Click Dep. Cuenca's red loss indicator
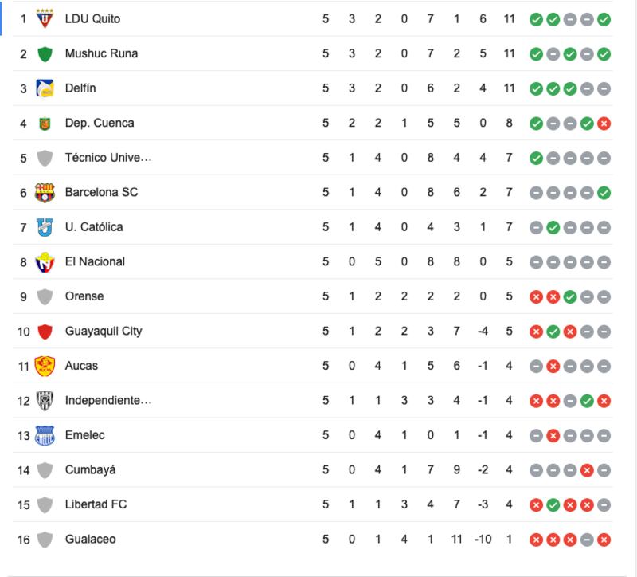Image resolution: width=637 pixels, height=577 pixels. 604,124
